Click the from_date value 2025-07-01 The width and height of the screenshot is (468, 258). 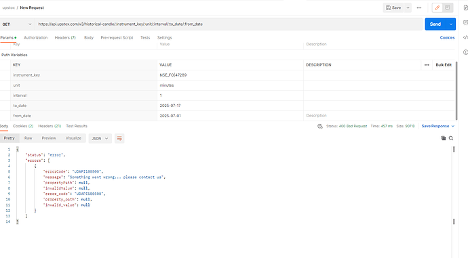(170, 116)
